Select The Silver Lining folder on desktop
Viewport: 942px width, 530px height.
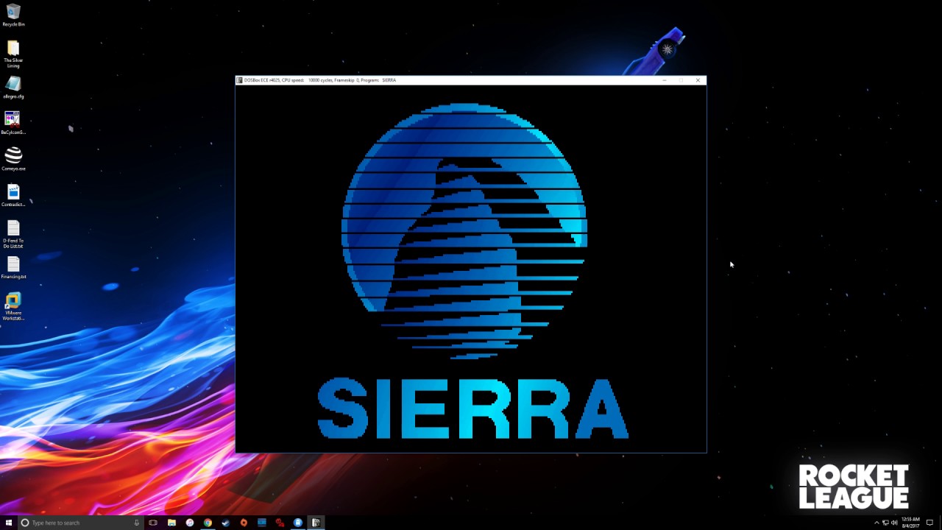click(x=13, y=54)
